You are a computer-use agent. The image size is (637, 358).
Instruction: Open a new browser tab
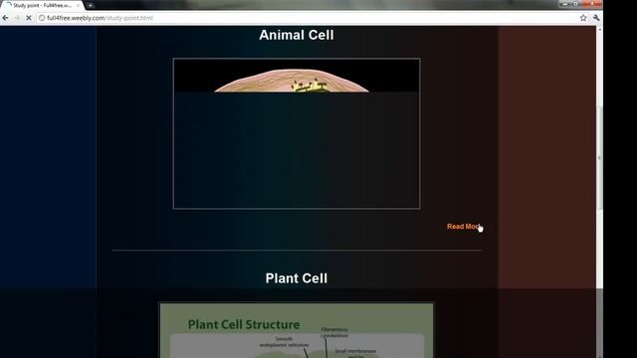click(x=91, y=6)
